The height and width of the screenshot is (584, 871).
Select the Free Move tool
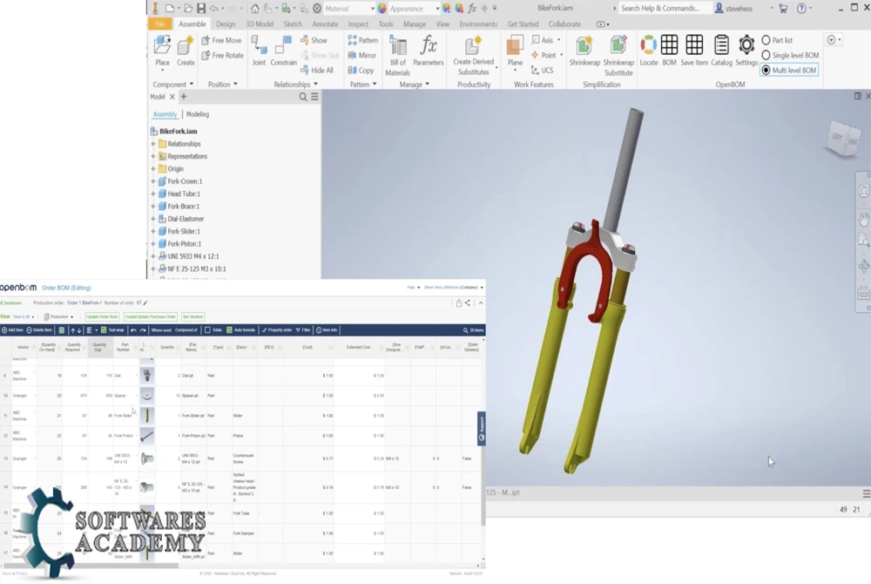(x=221, y=40)
